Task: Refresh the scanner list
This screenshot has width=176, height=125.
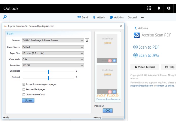Action: pyautogui.click(x=87, y=41)
